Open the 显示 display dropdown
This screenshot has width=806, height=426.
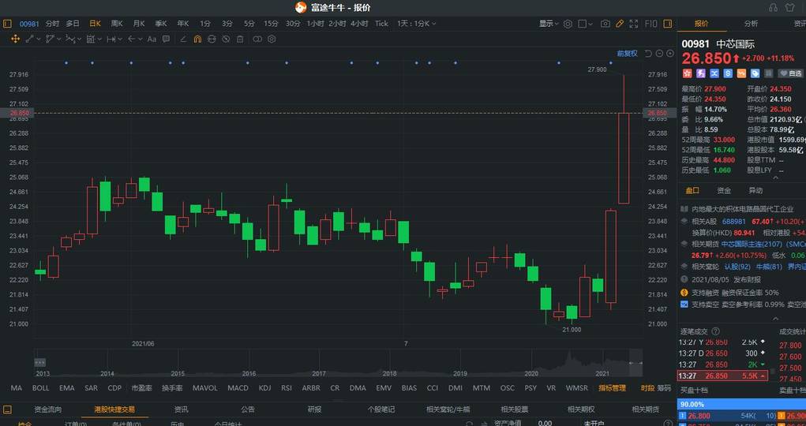[x=549, y=24]
